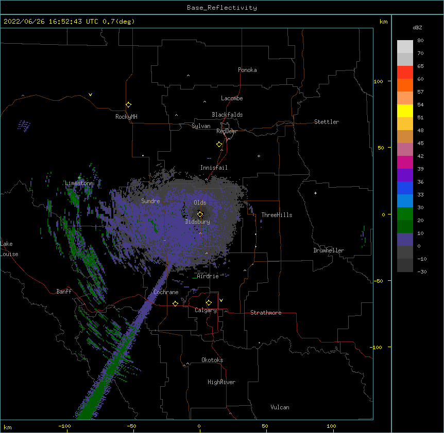Image resolution: width=444 pixels, height=433 pixels.
Task: Choose the slate-violet swatch between 10 and 0
Action: [x=405, y=240]
